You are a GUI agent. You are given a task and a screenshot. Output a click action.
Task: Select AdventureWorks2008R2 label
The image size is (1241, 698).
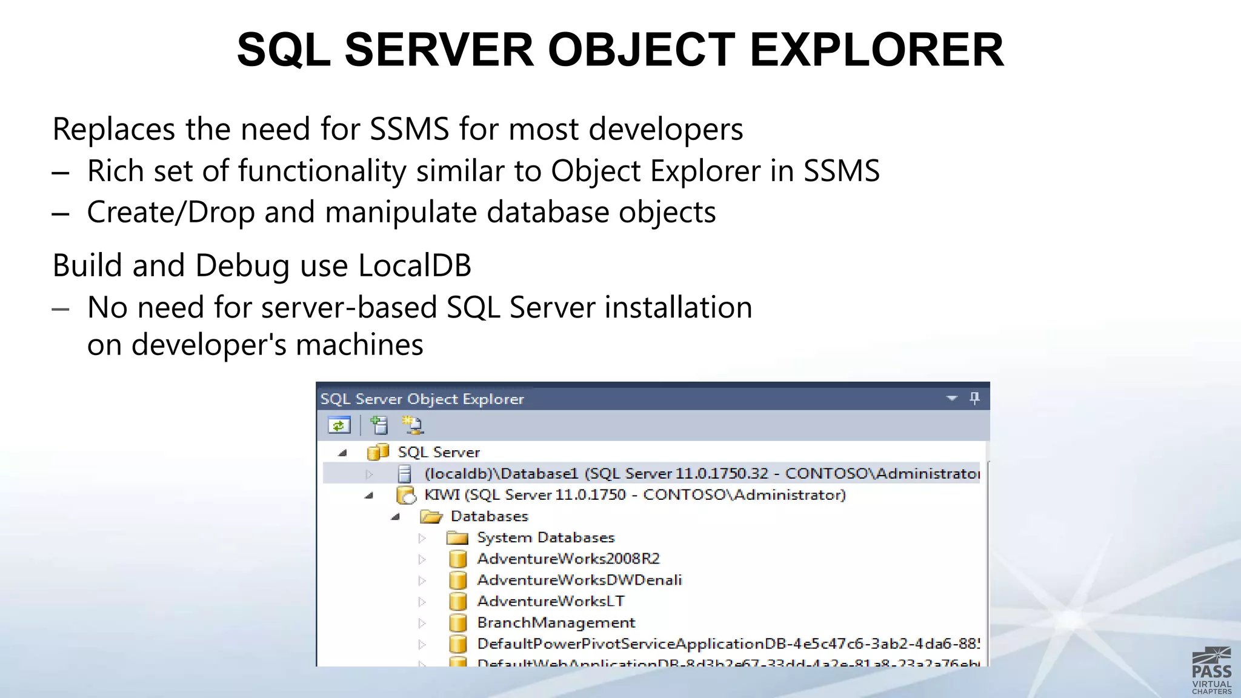(x=568, y=559)
